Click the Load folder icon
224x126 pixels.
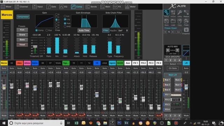coord(173,21)
